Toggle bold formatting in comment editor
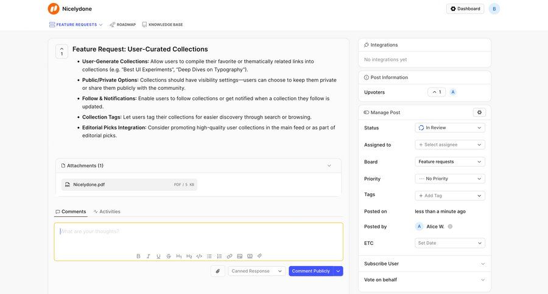The image size is (548, 294). [x=138, y=256]
